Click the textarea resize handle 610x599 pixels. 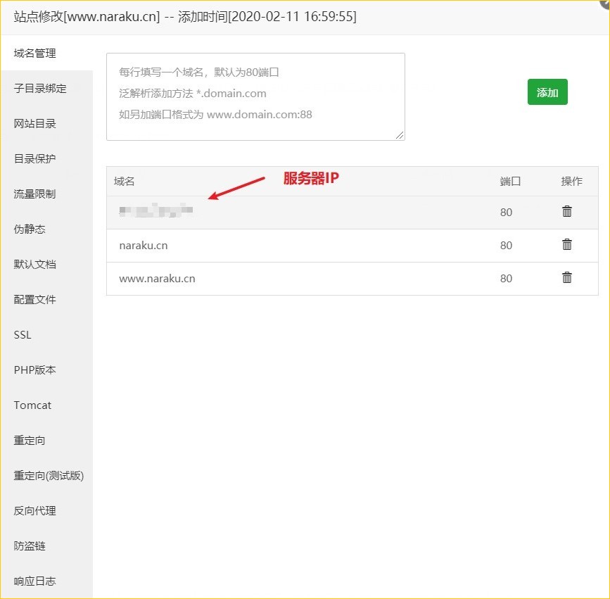click(x=400, y=135)
